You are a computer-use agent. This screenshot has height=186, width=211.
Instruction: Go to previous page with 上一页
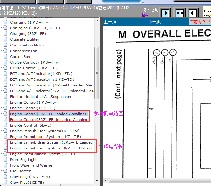(110, 22)
